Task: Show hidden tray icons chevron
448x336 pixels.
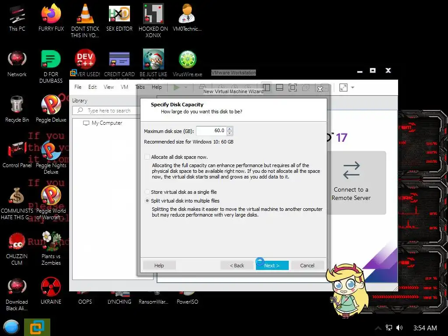Action: tap(378, 328)
